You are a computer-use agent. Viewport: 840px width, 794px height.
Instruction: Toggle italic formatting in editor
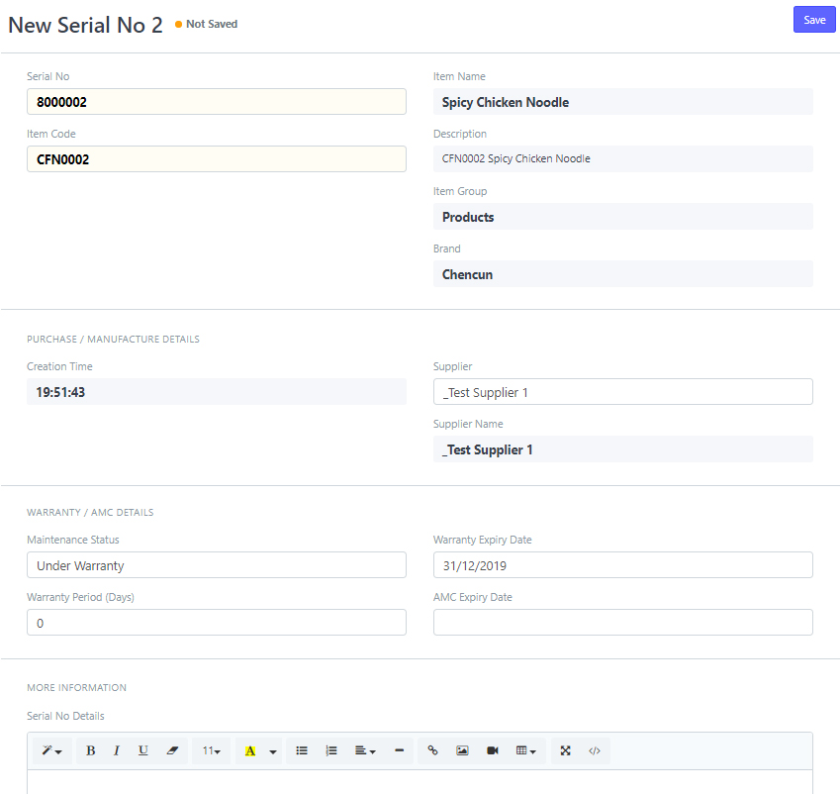coord(116,750)
